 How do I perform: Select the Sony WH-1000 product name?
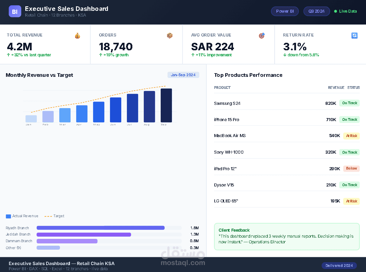(x=229, y=152)
